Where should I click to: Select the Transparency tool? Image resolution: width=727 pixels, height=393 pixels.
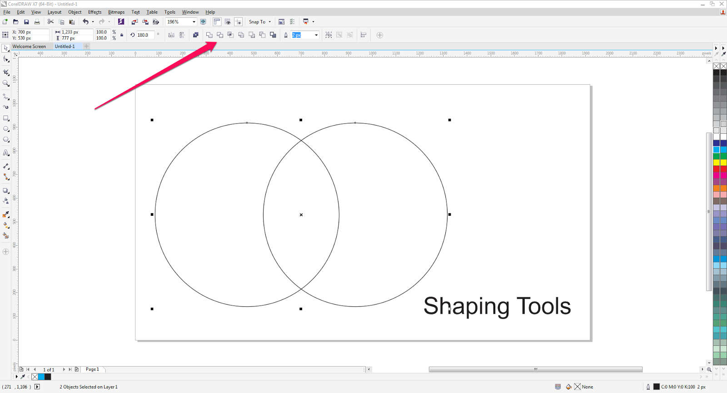(6, 201)
